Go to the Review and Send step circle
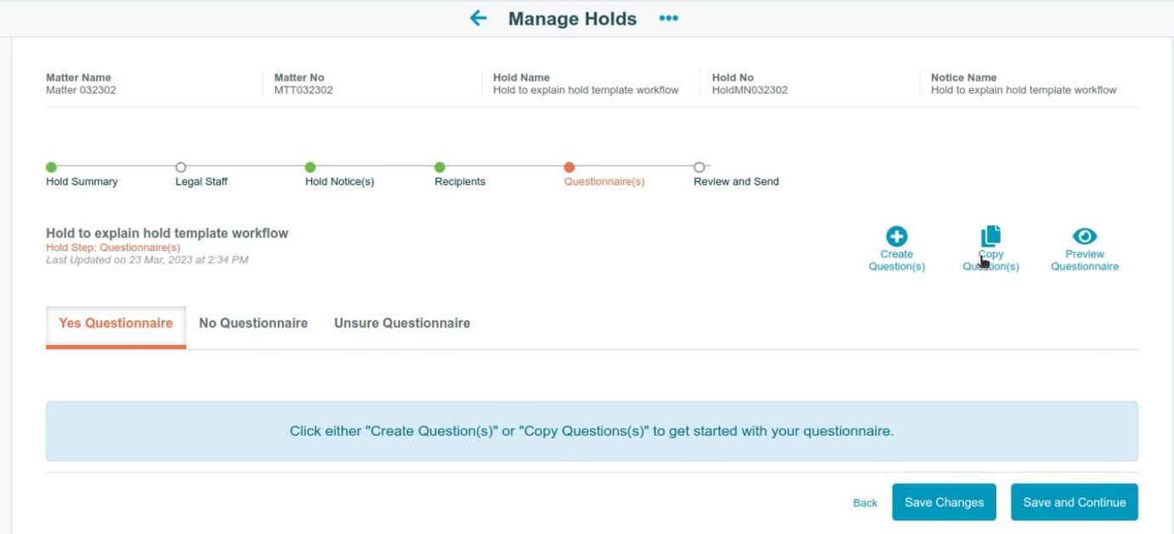 tap(699, 168)
